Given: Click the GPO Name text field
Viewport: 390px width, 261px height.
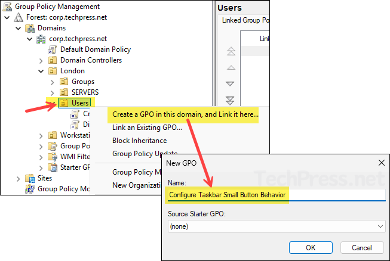Looking at the screenshot, I should (275, 195).
